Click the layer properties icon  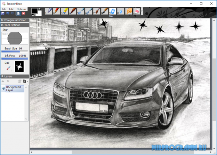coord(19,81)
